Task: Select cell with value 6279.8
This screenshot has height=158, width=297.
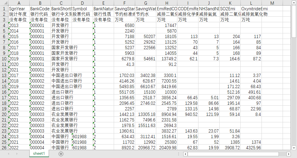Action: (124, 59)
